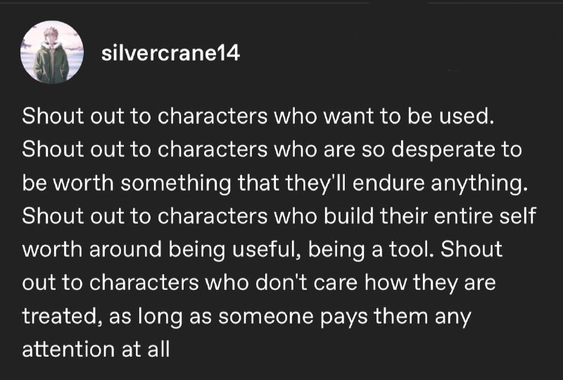Open silvercrane14's profile avatar
The image size is (563, 380).
52,52
